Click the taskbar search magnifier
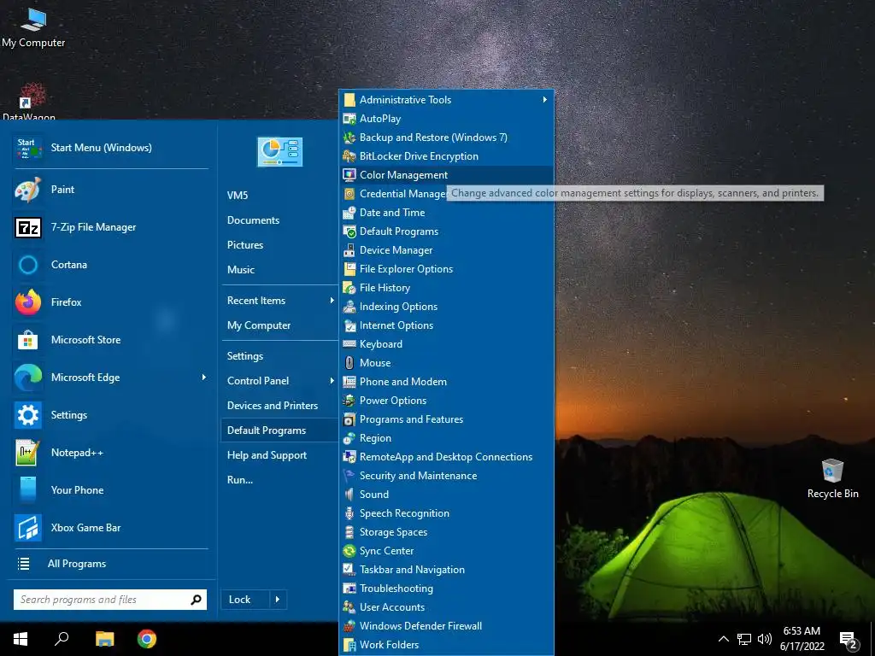The image size is (875, 656). (x=62, y=639)
